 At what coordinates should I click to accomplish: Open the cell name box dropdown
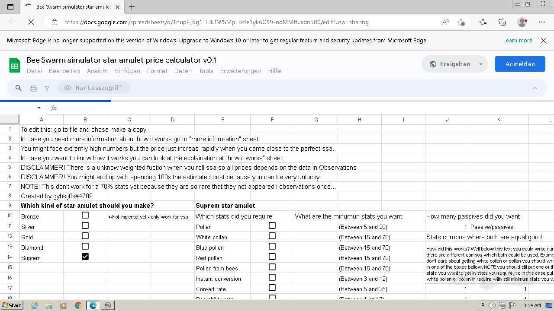(39, 108)
